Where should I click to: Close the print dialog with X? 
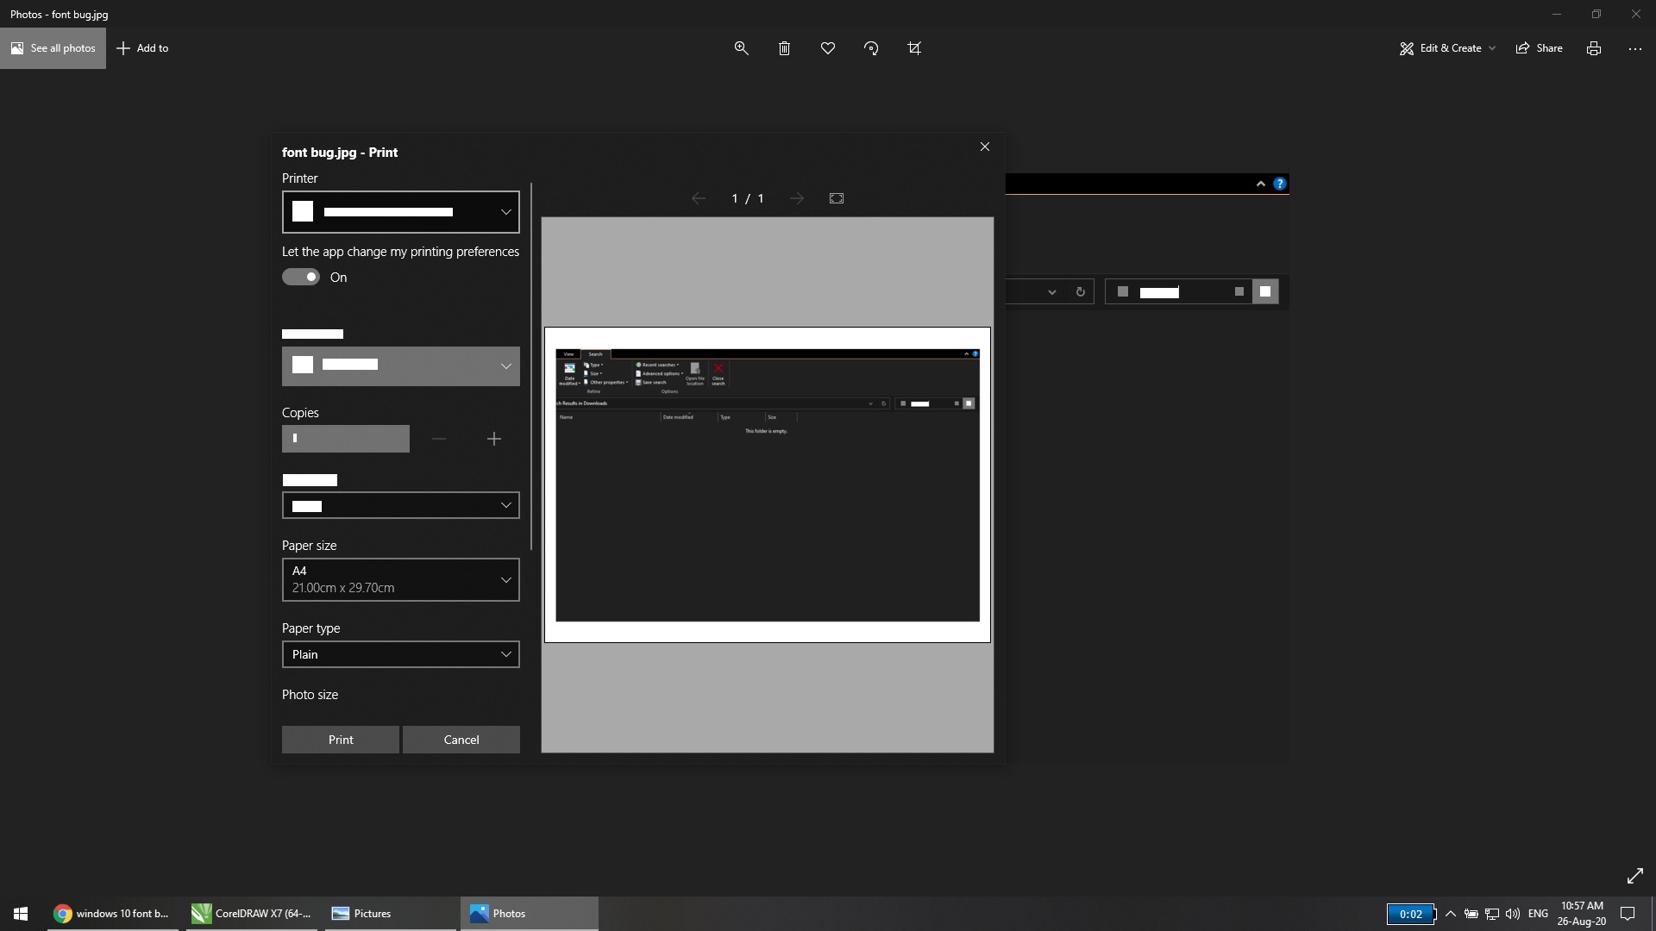(x=985, y=147)
